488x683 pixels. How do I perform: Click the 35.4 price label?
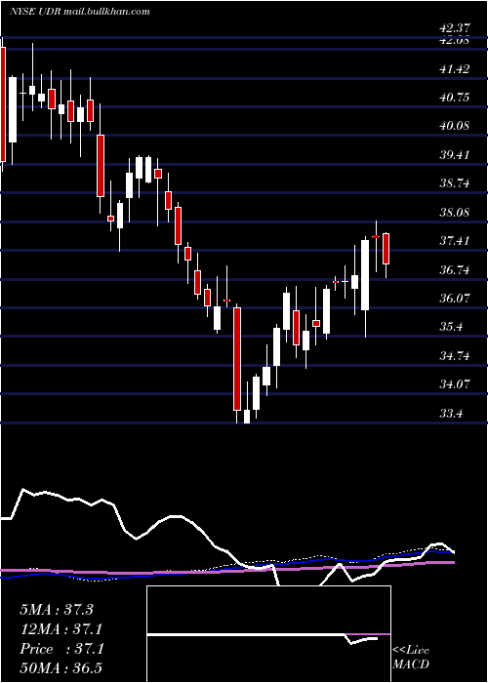click(451, 327)
